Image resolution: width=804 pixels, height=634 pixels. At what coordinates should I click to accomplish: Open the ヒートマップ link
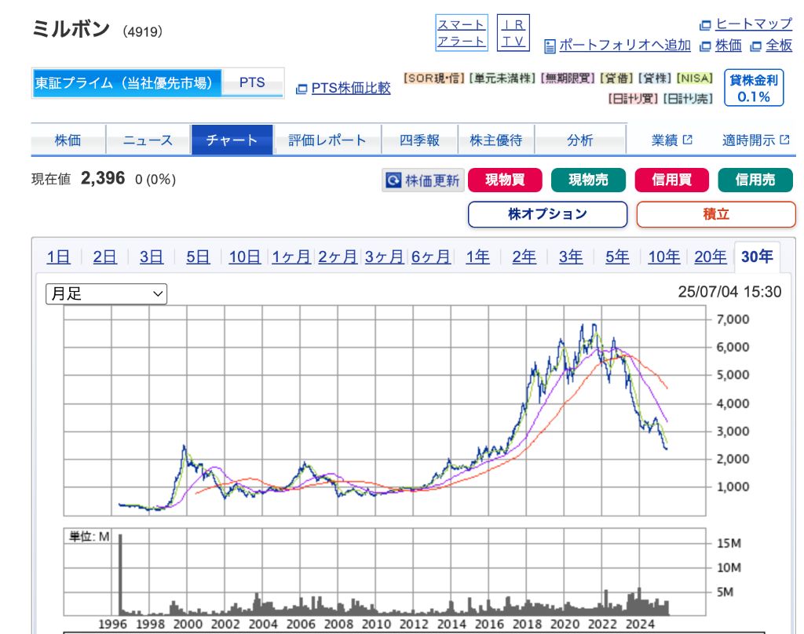pos(754,24)
